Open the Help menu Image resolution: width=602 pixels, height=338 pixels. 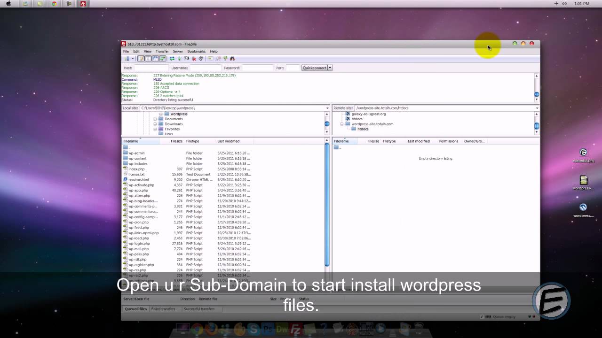click(214, 51)
